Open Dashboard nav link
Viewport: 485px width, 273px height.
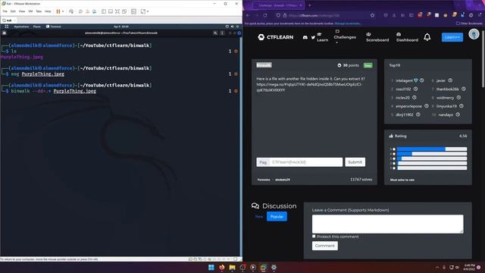point(407,37)
